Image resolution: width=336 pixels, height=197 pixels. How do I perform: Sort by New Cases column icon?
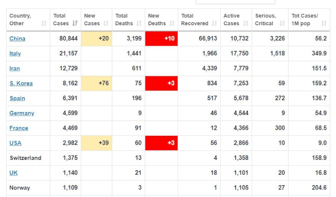[106, 24]
